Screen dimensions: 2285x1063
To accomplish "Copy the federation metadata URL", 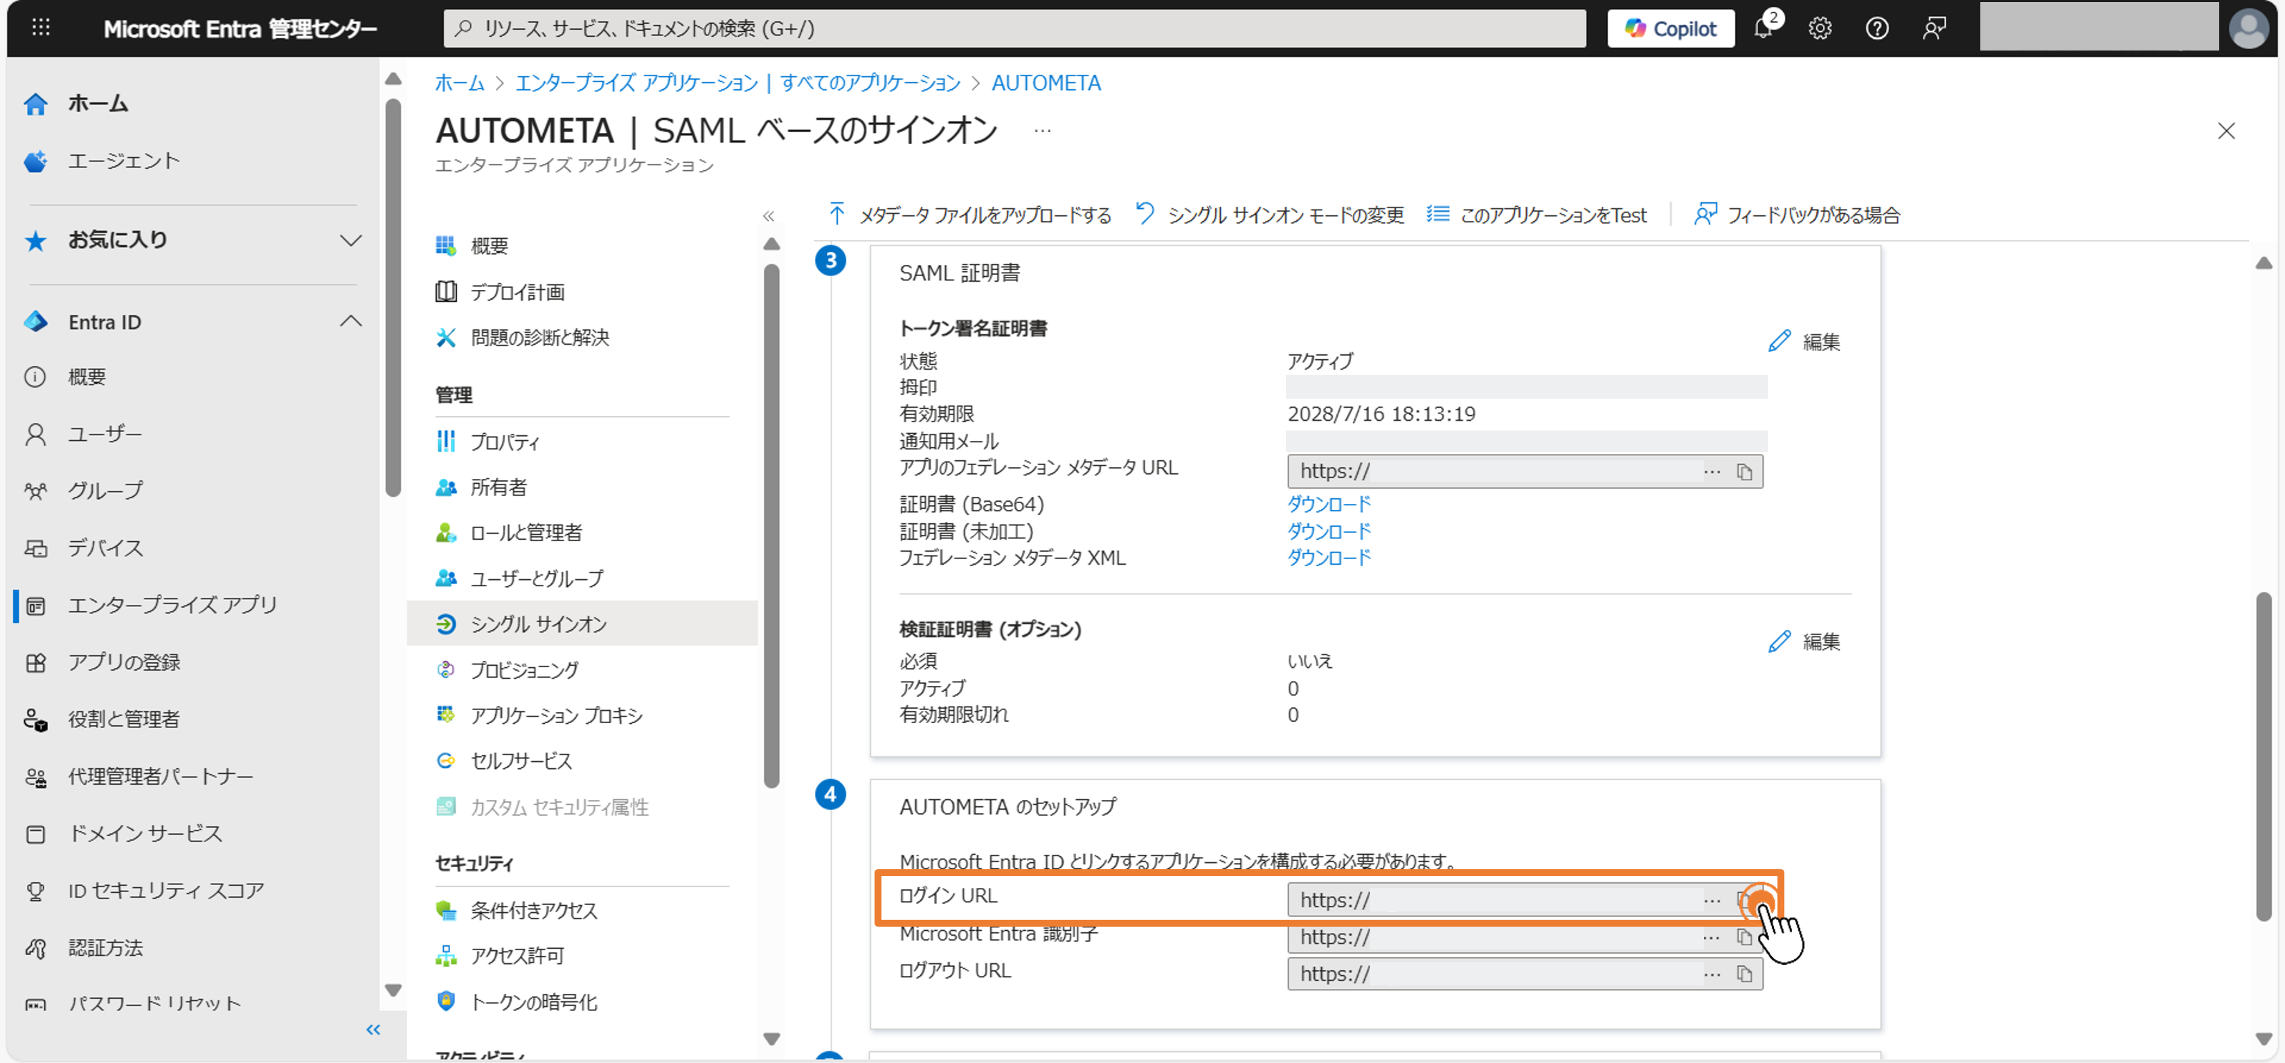I will (x=1744, y=472).
